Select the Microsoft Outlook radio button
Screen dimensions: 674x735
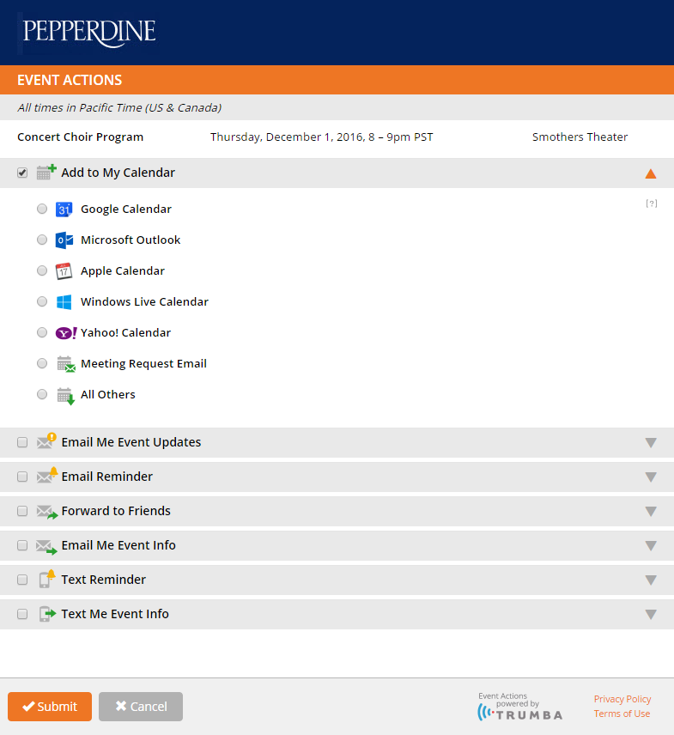click(x=42, y=240)
